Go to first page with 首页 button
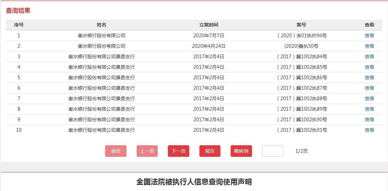The image size is (388, 191). coord(116,151)
